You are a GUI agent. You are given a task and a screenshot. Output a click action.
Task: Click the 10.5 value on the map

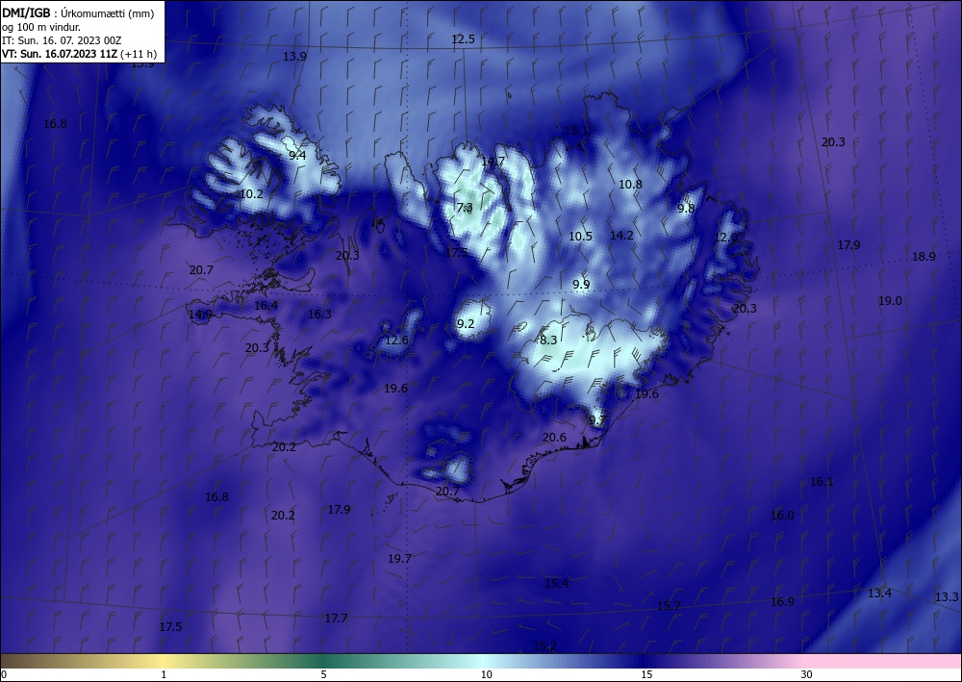point(580,237)
